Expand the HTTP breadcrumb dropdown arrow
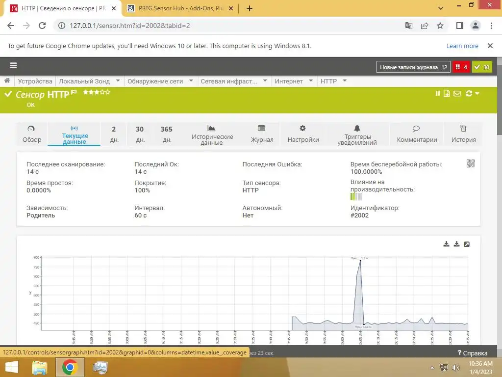 point(345,81)
